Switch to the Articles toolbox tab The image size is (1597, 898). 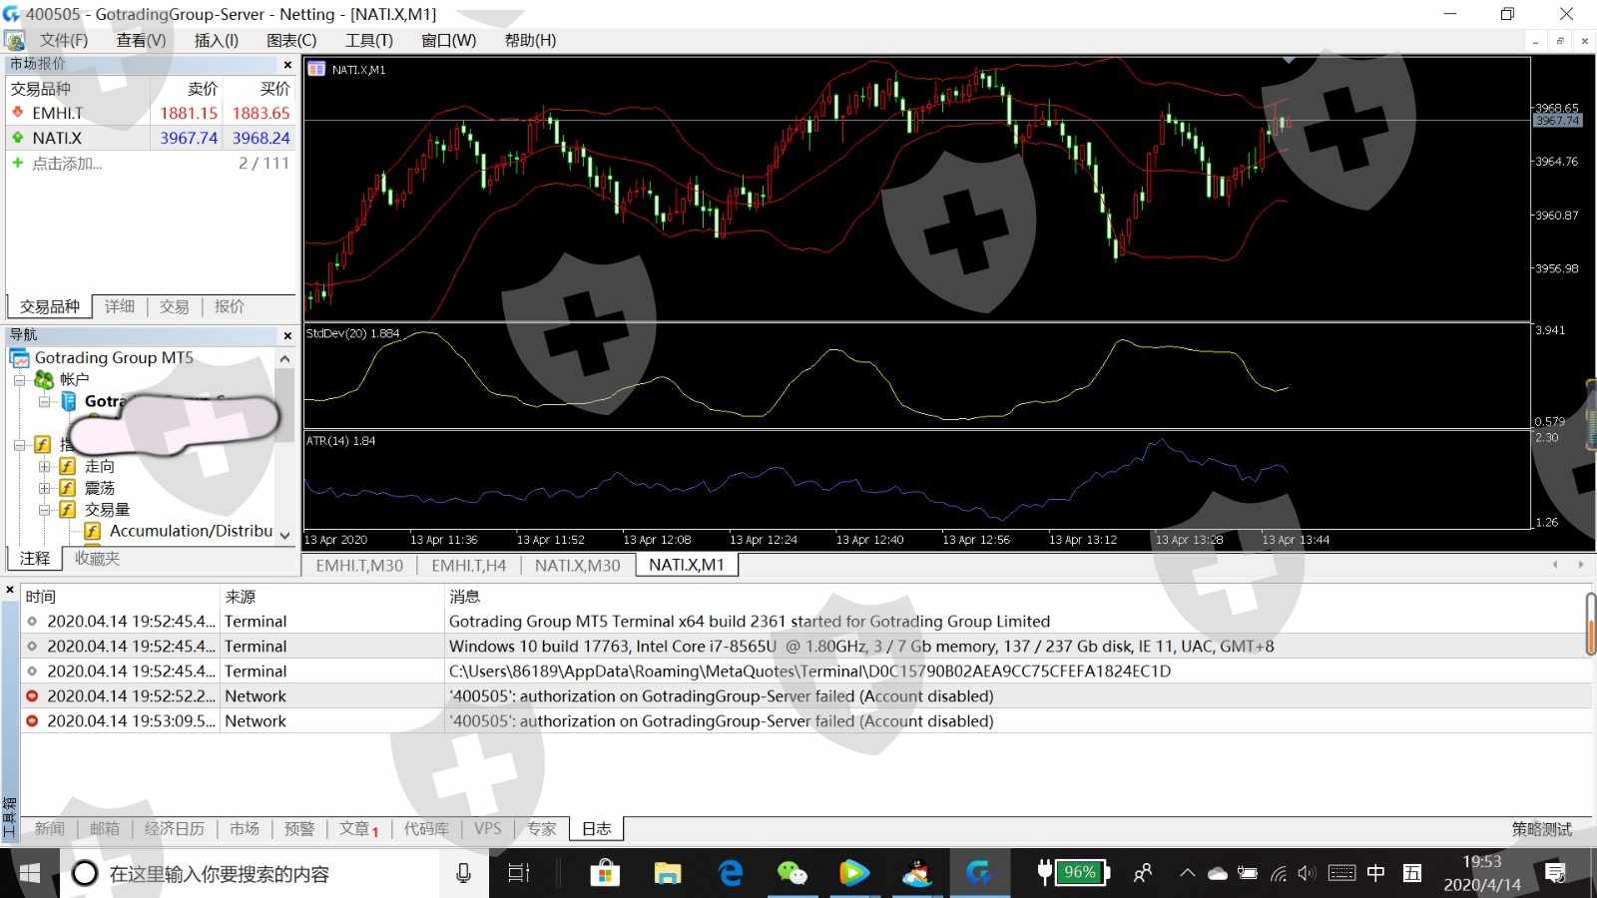pyautogui.click(x=357, y=828)
